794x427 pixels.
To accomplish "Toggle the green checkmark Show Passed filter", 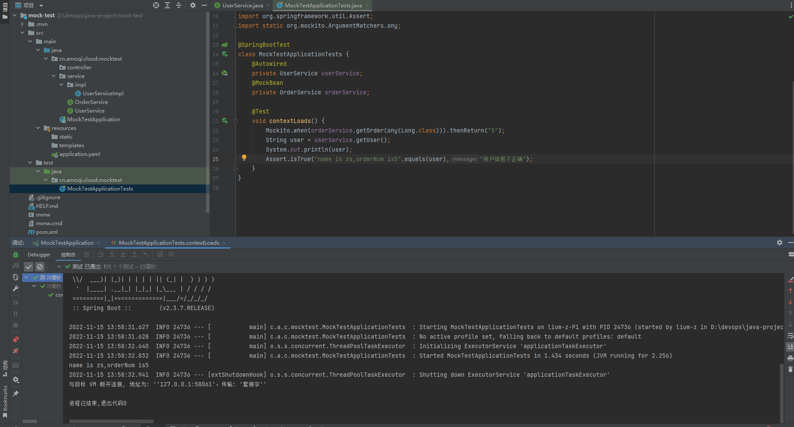I will coord(29,267).
